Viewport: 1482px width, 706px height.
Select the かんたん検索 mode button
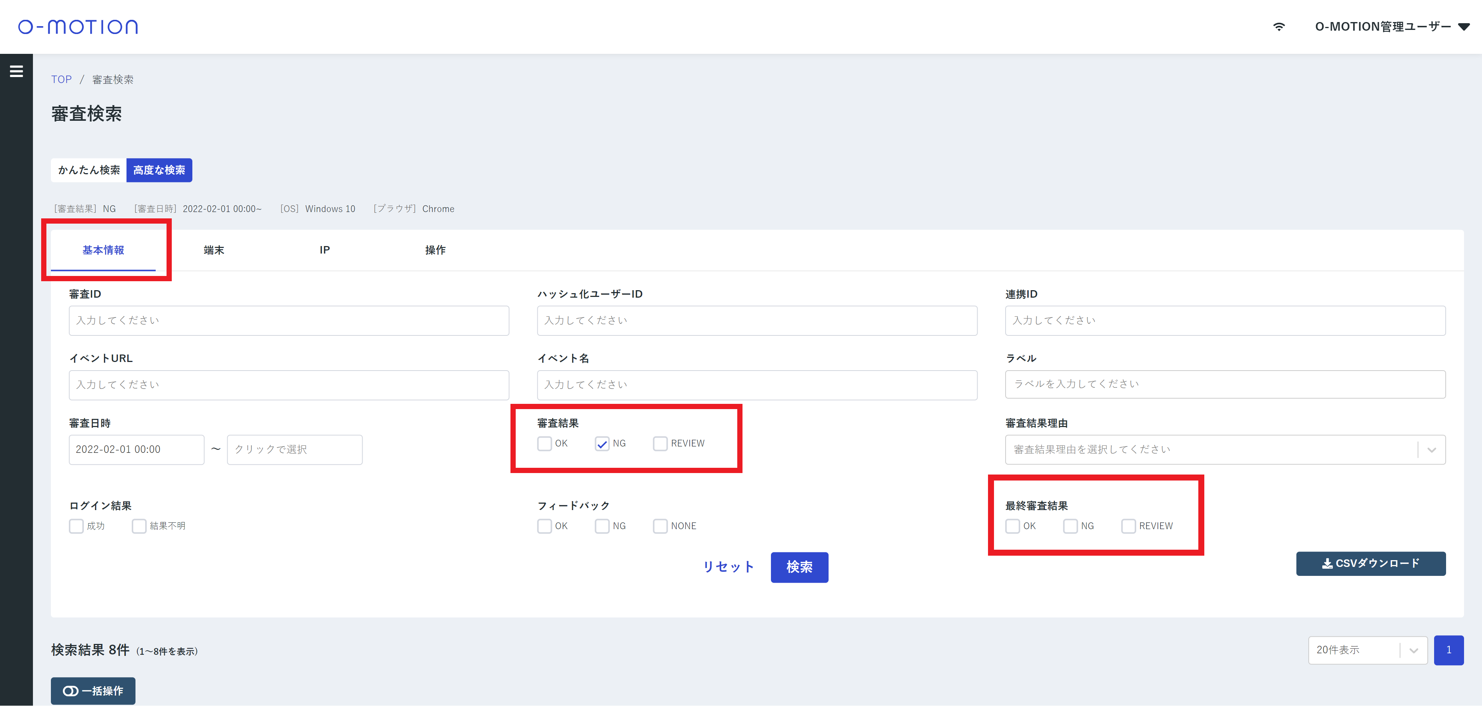tap(89, 170)
